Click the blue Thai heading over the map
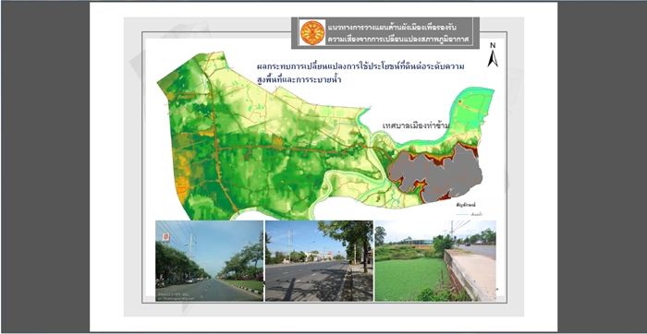Screen dimensions: 647x334 click(x=363, y=73)
